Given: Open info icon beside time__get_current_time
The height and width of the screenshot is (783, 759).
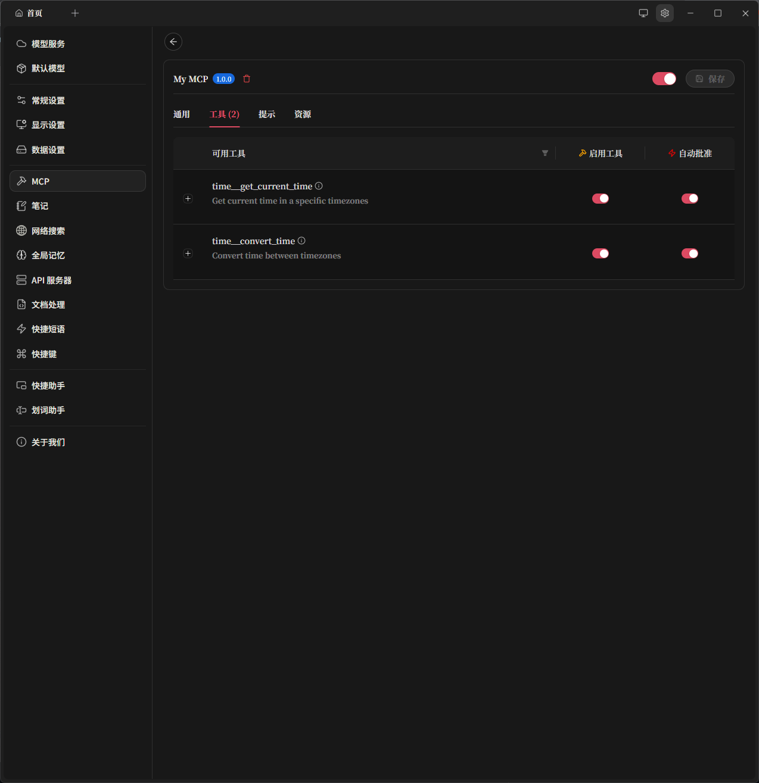Looking at the screenshot, I should 319,186.
